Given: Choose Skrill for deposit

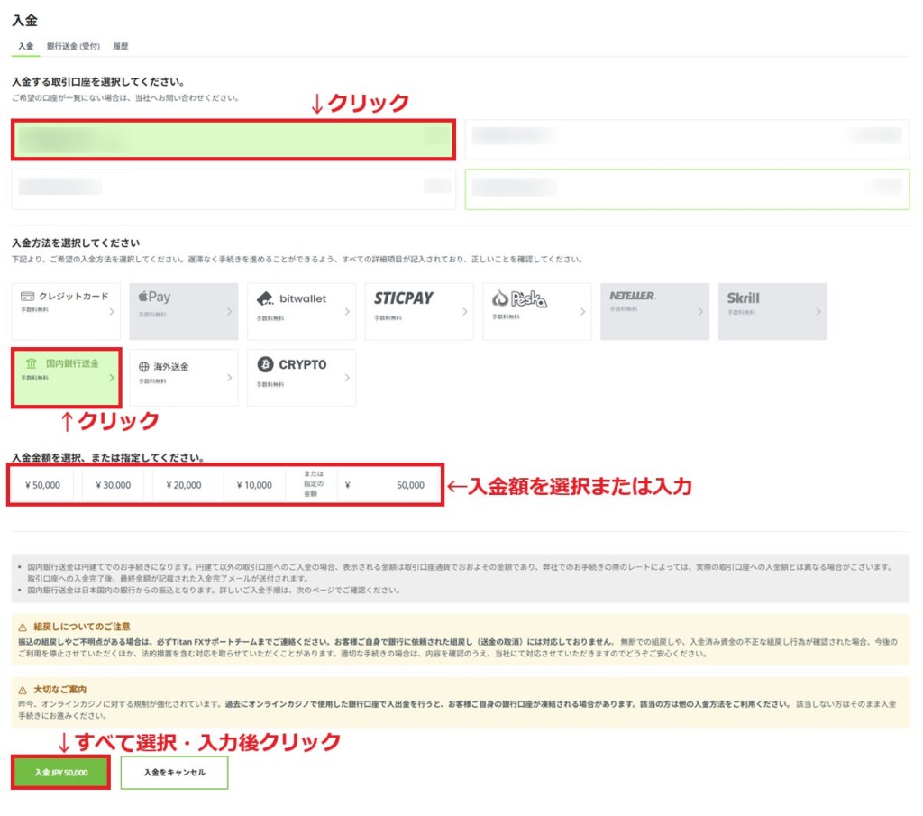Looking at the screenshot, I should (x=772, y=309).
